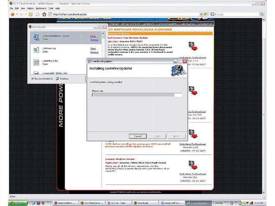Click About SCT navigation tab
The width and height of the screenshot is (275, 206).
coord(149,24)
